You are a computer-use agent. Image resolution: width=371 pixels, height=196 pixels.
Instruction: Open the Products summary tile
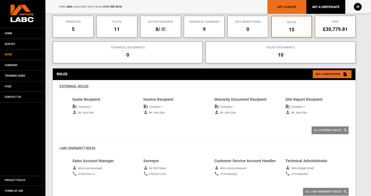(x=73, y=27)
